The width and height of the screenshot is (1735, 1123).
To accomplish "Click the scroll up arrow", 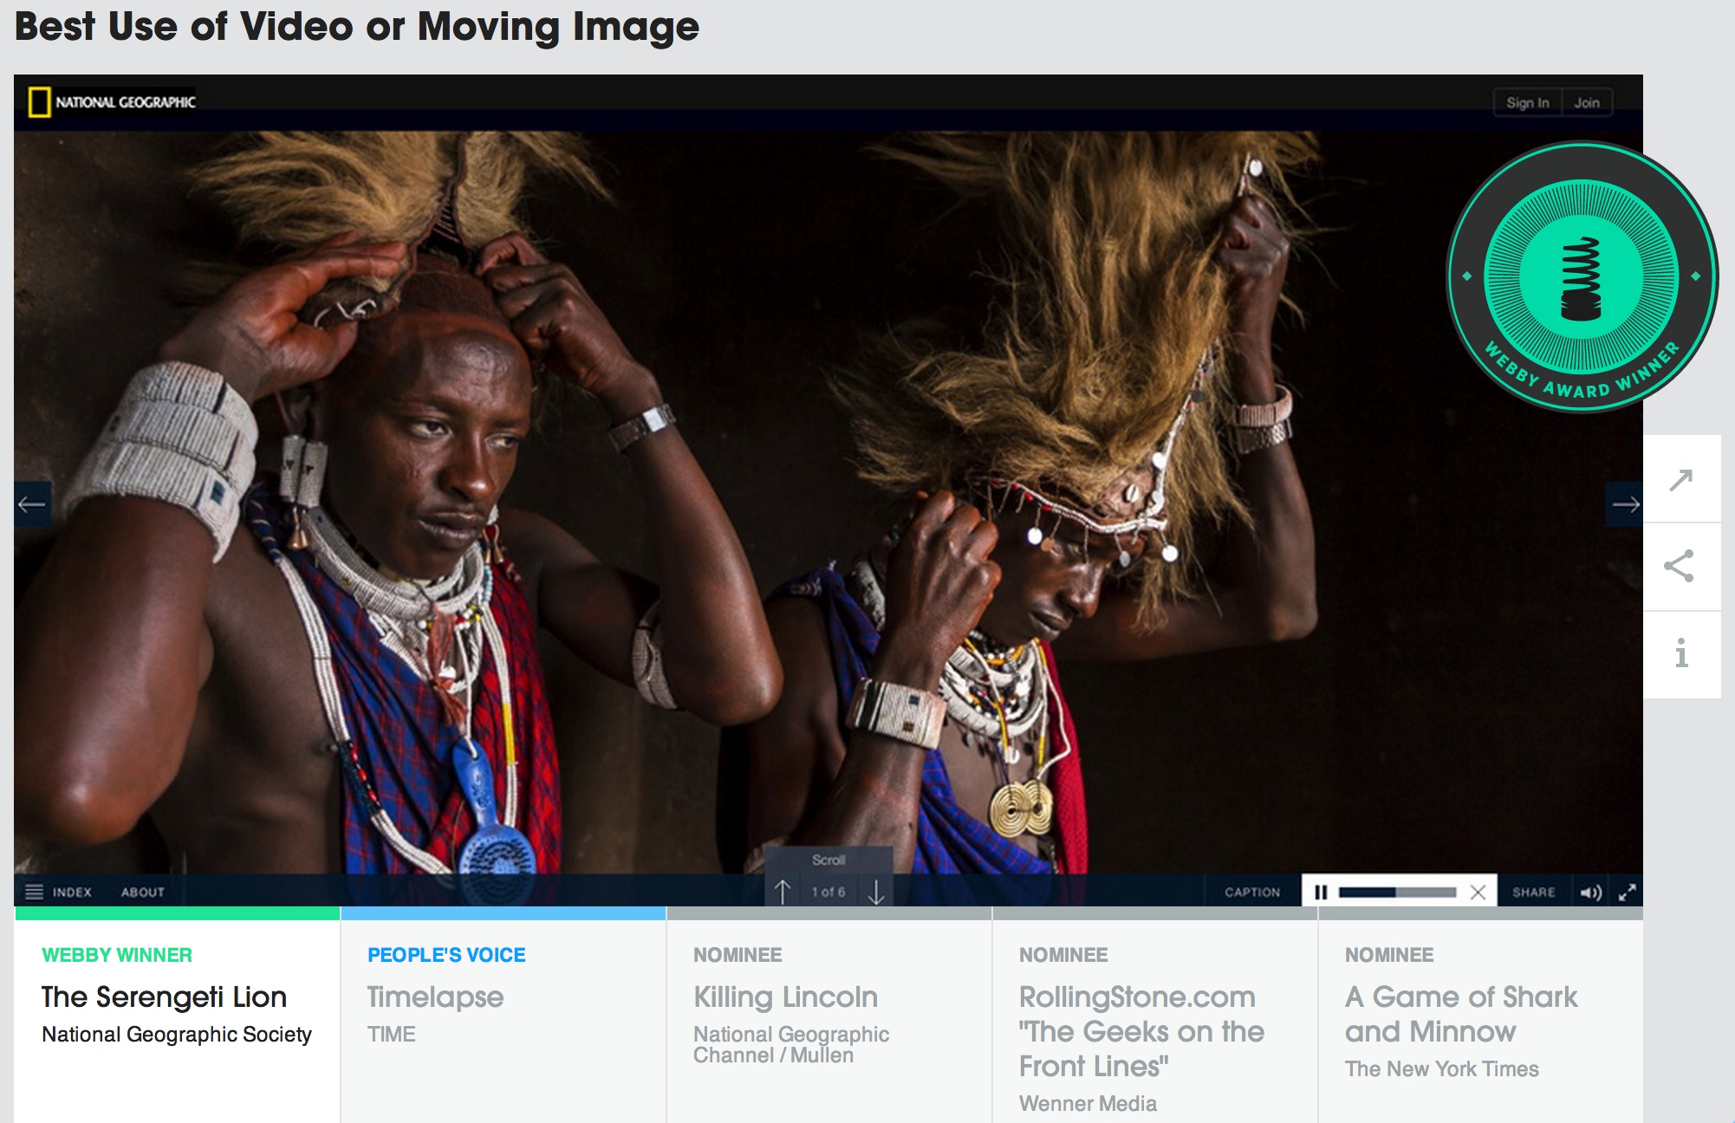I will click(x=783, y=892).
